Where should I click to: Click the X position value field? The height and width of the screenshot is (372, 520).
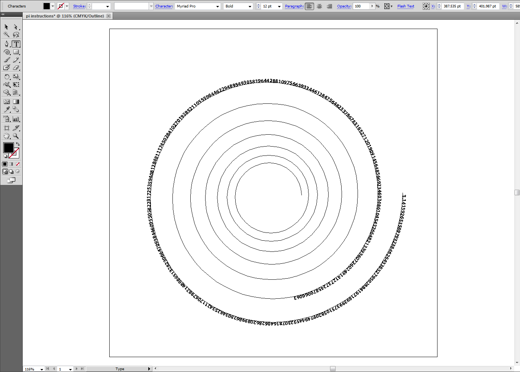(452, 6)
